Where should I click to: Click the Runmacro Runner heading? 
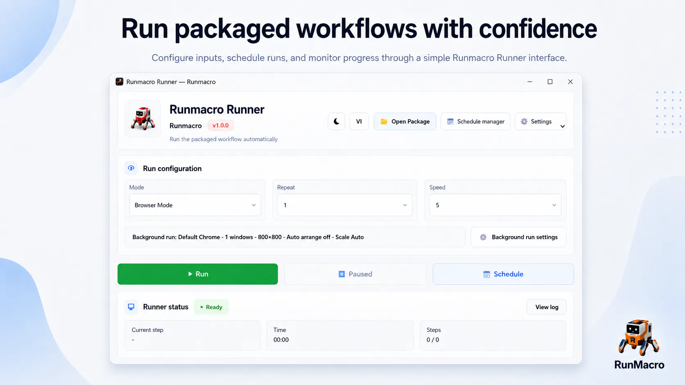(217, 110)
